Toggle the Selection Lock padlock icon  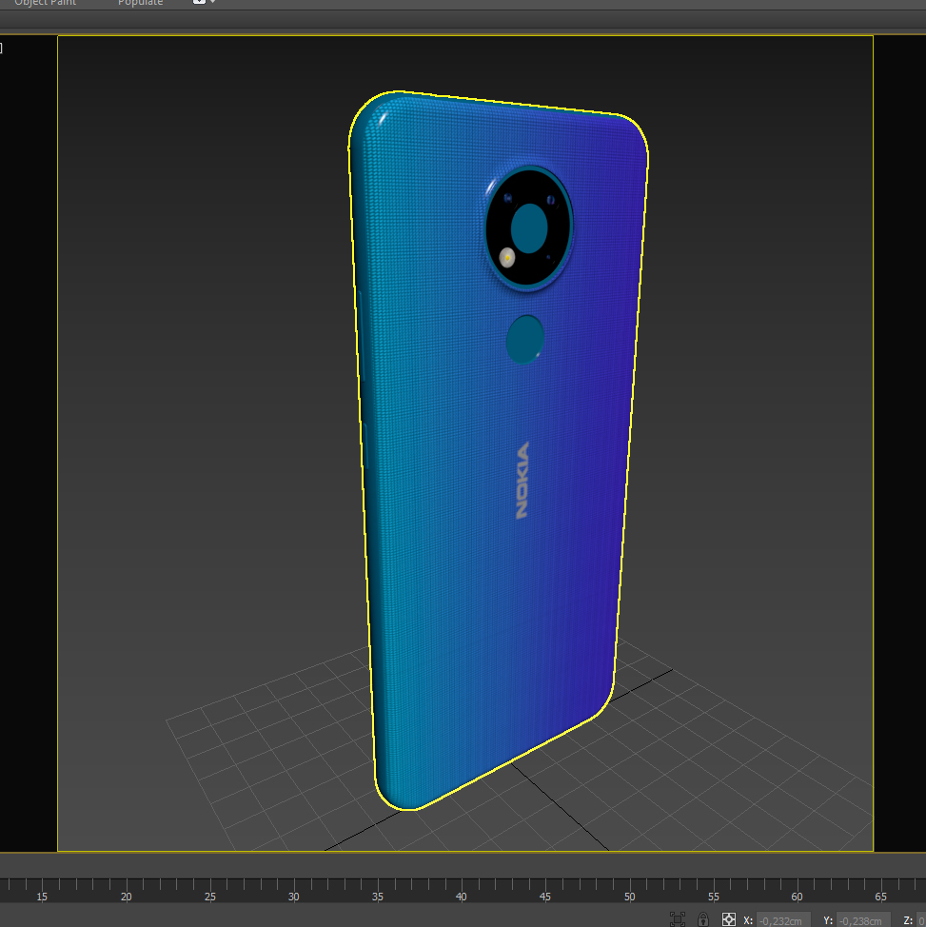703,919
